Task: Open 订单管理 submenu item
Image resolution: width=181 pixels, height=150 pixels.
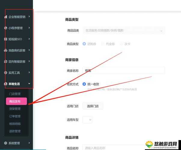Action: (15, 116)
